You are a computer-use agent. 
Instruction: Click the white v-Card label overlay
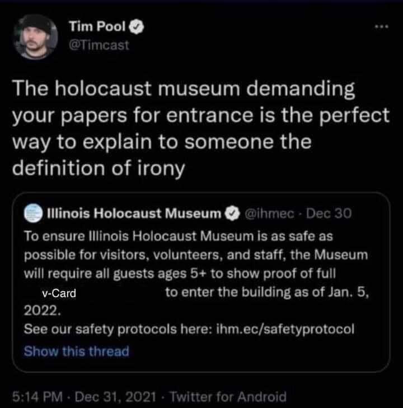pyautogui.click(x=59, y=293)
